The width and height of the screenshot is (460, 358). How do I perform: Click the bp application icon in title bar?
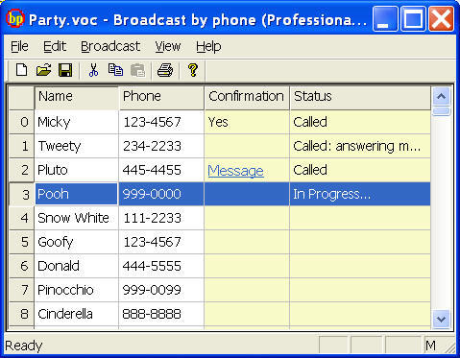coord(15,19)
